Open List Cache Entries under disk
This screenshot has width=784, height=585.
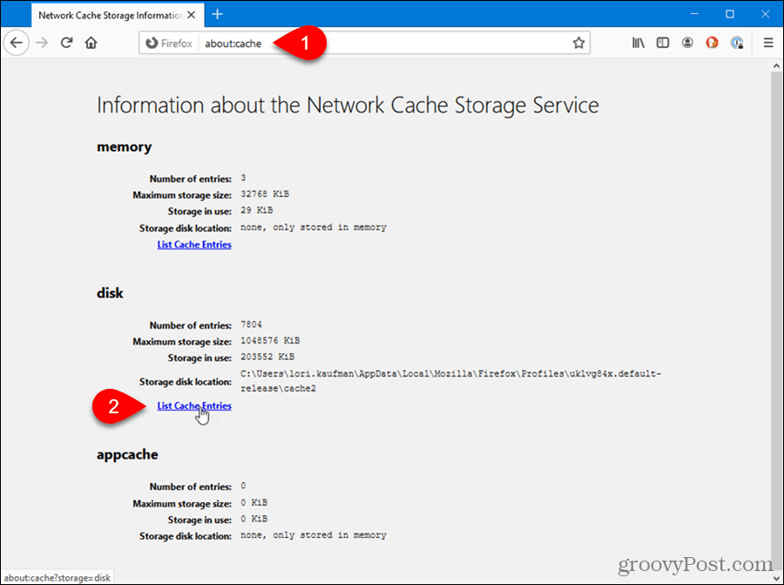194,406
